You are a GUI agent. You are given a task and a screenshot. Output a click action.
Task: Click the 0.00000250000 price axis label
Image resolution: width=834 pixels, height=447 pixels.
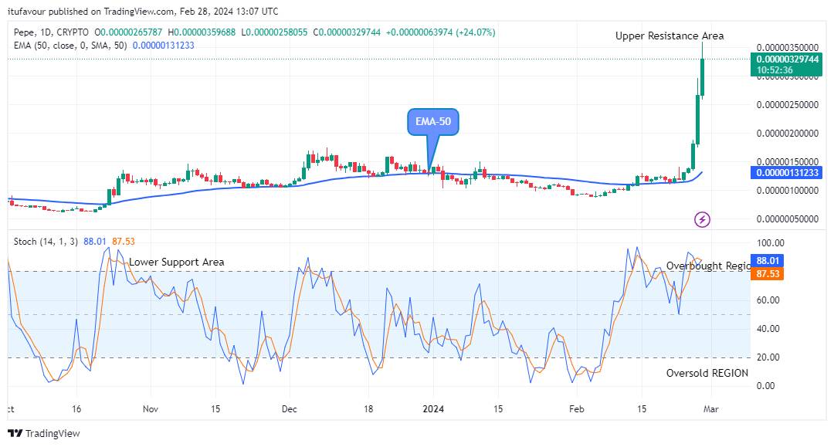pyautogui.click(x=787, y=105)
